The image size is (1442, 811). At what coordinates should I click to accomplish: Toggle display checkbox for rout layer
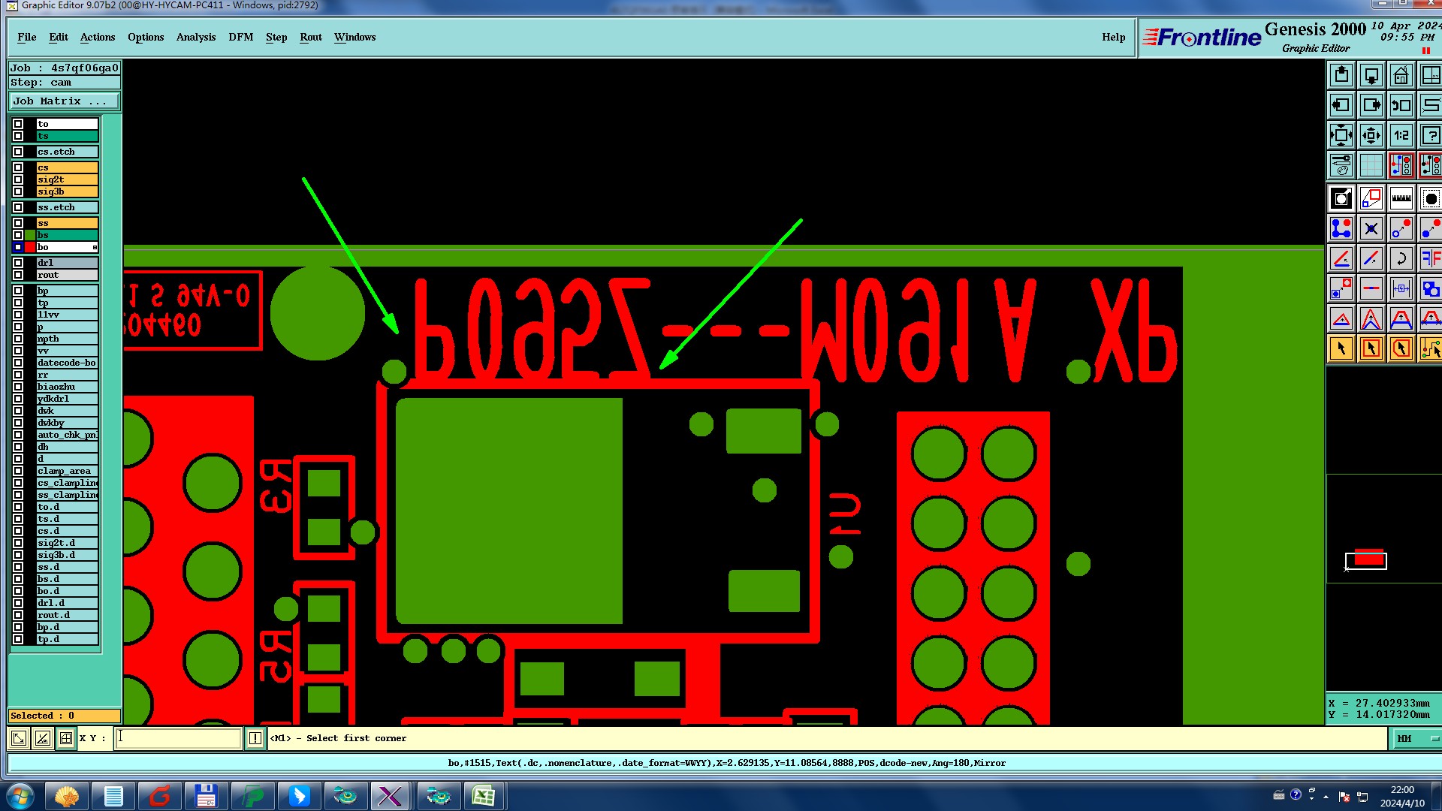click(18, 275)
